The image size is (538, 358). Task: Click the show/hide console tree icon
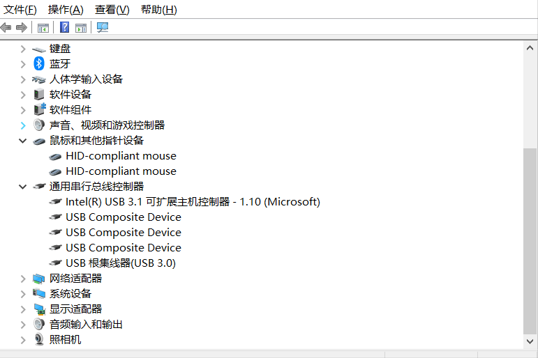[43, 28]
